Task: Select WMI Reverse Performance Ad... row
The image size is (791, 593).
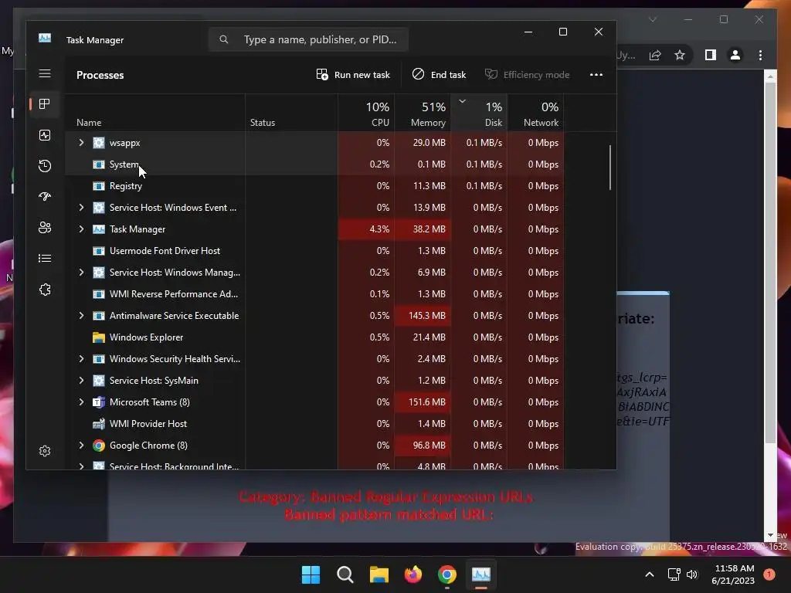Action: [x=314, y=294]
